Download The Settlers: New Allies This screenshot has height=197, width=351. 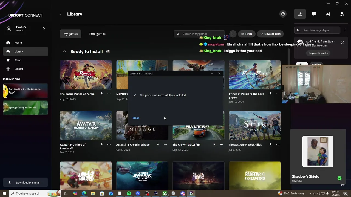point(270,144)
